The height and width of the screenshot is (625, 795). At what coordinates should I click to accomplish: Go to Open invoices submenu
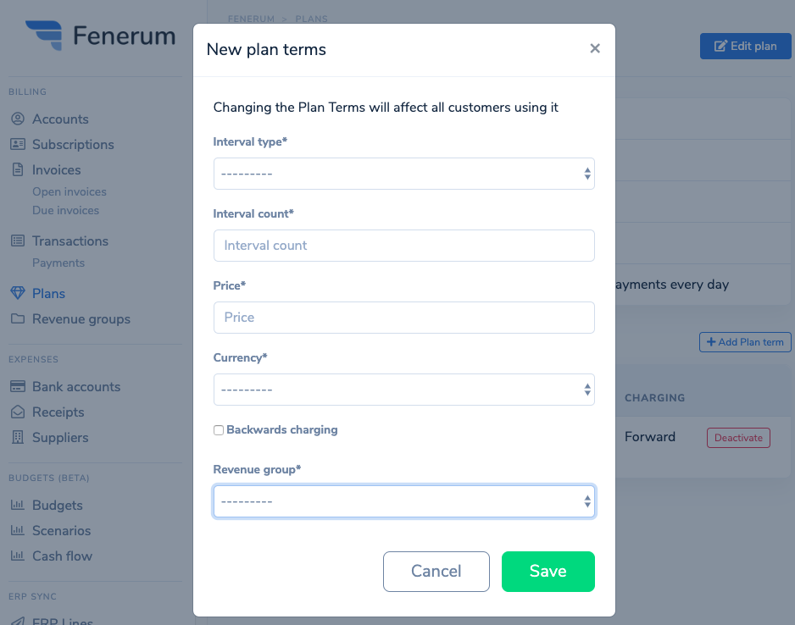coord(69,192)
